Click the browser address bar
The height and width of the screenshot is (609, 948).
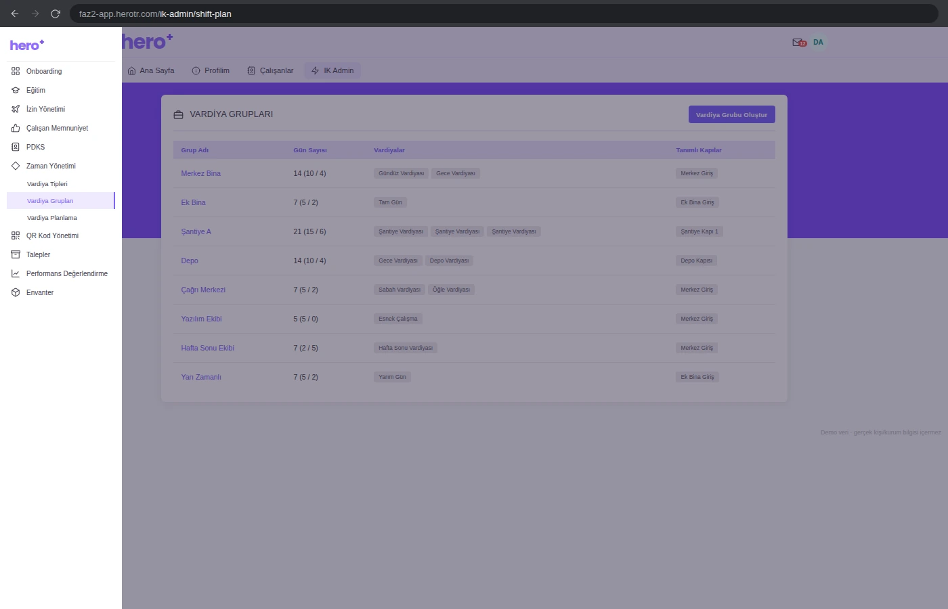click(504, 14)
